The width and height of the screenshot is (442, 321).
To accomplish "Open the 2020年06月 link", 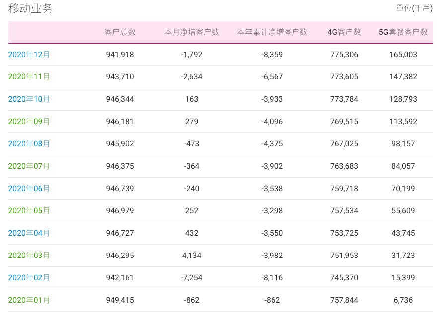I will pos(29,189).
